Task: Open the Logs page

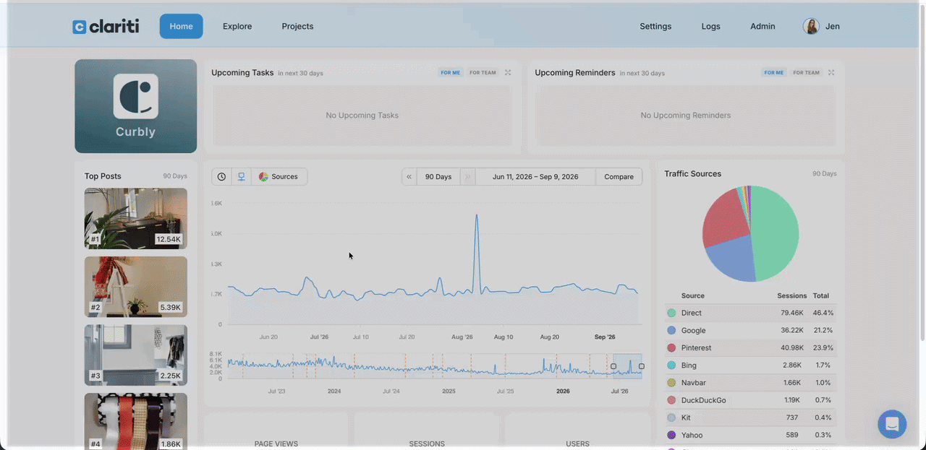Action: pos(710,26)
